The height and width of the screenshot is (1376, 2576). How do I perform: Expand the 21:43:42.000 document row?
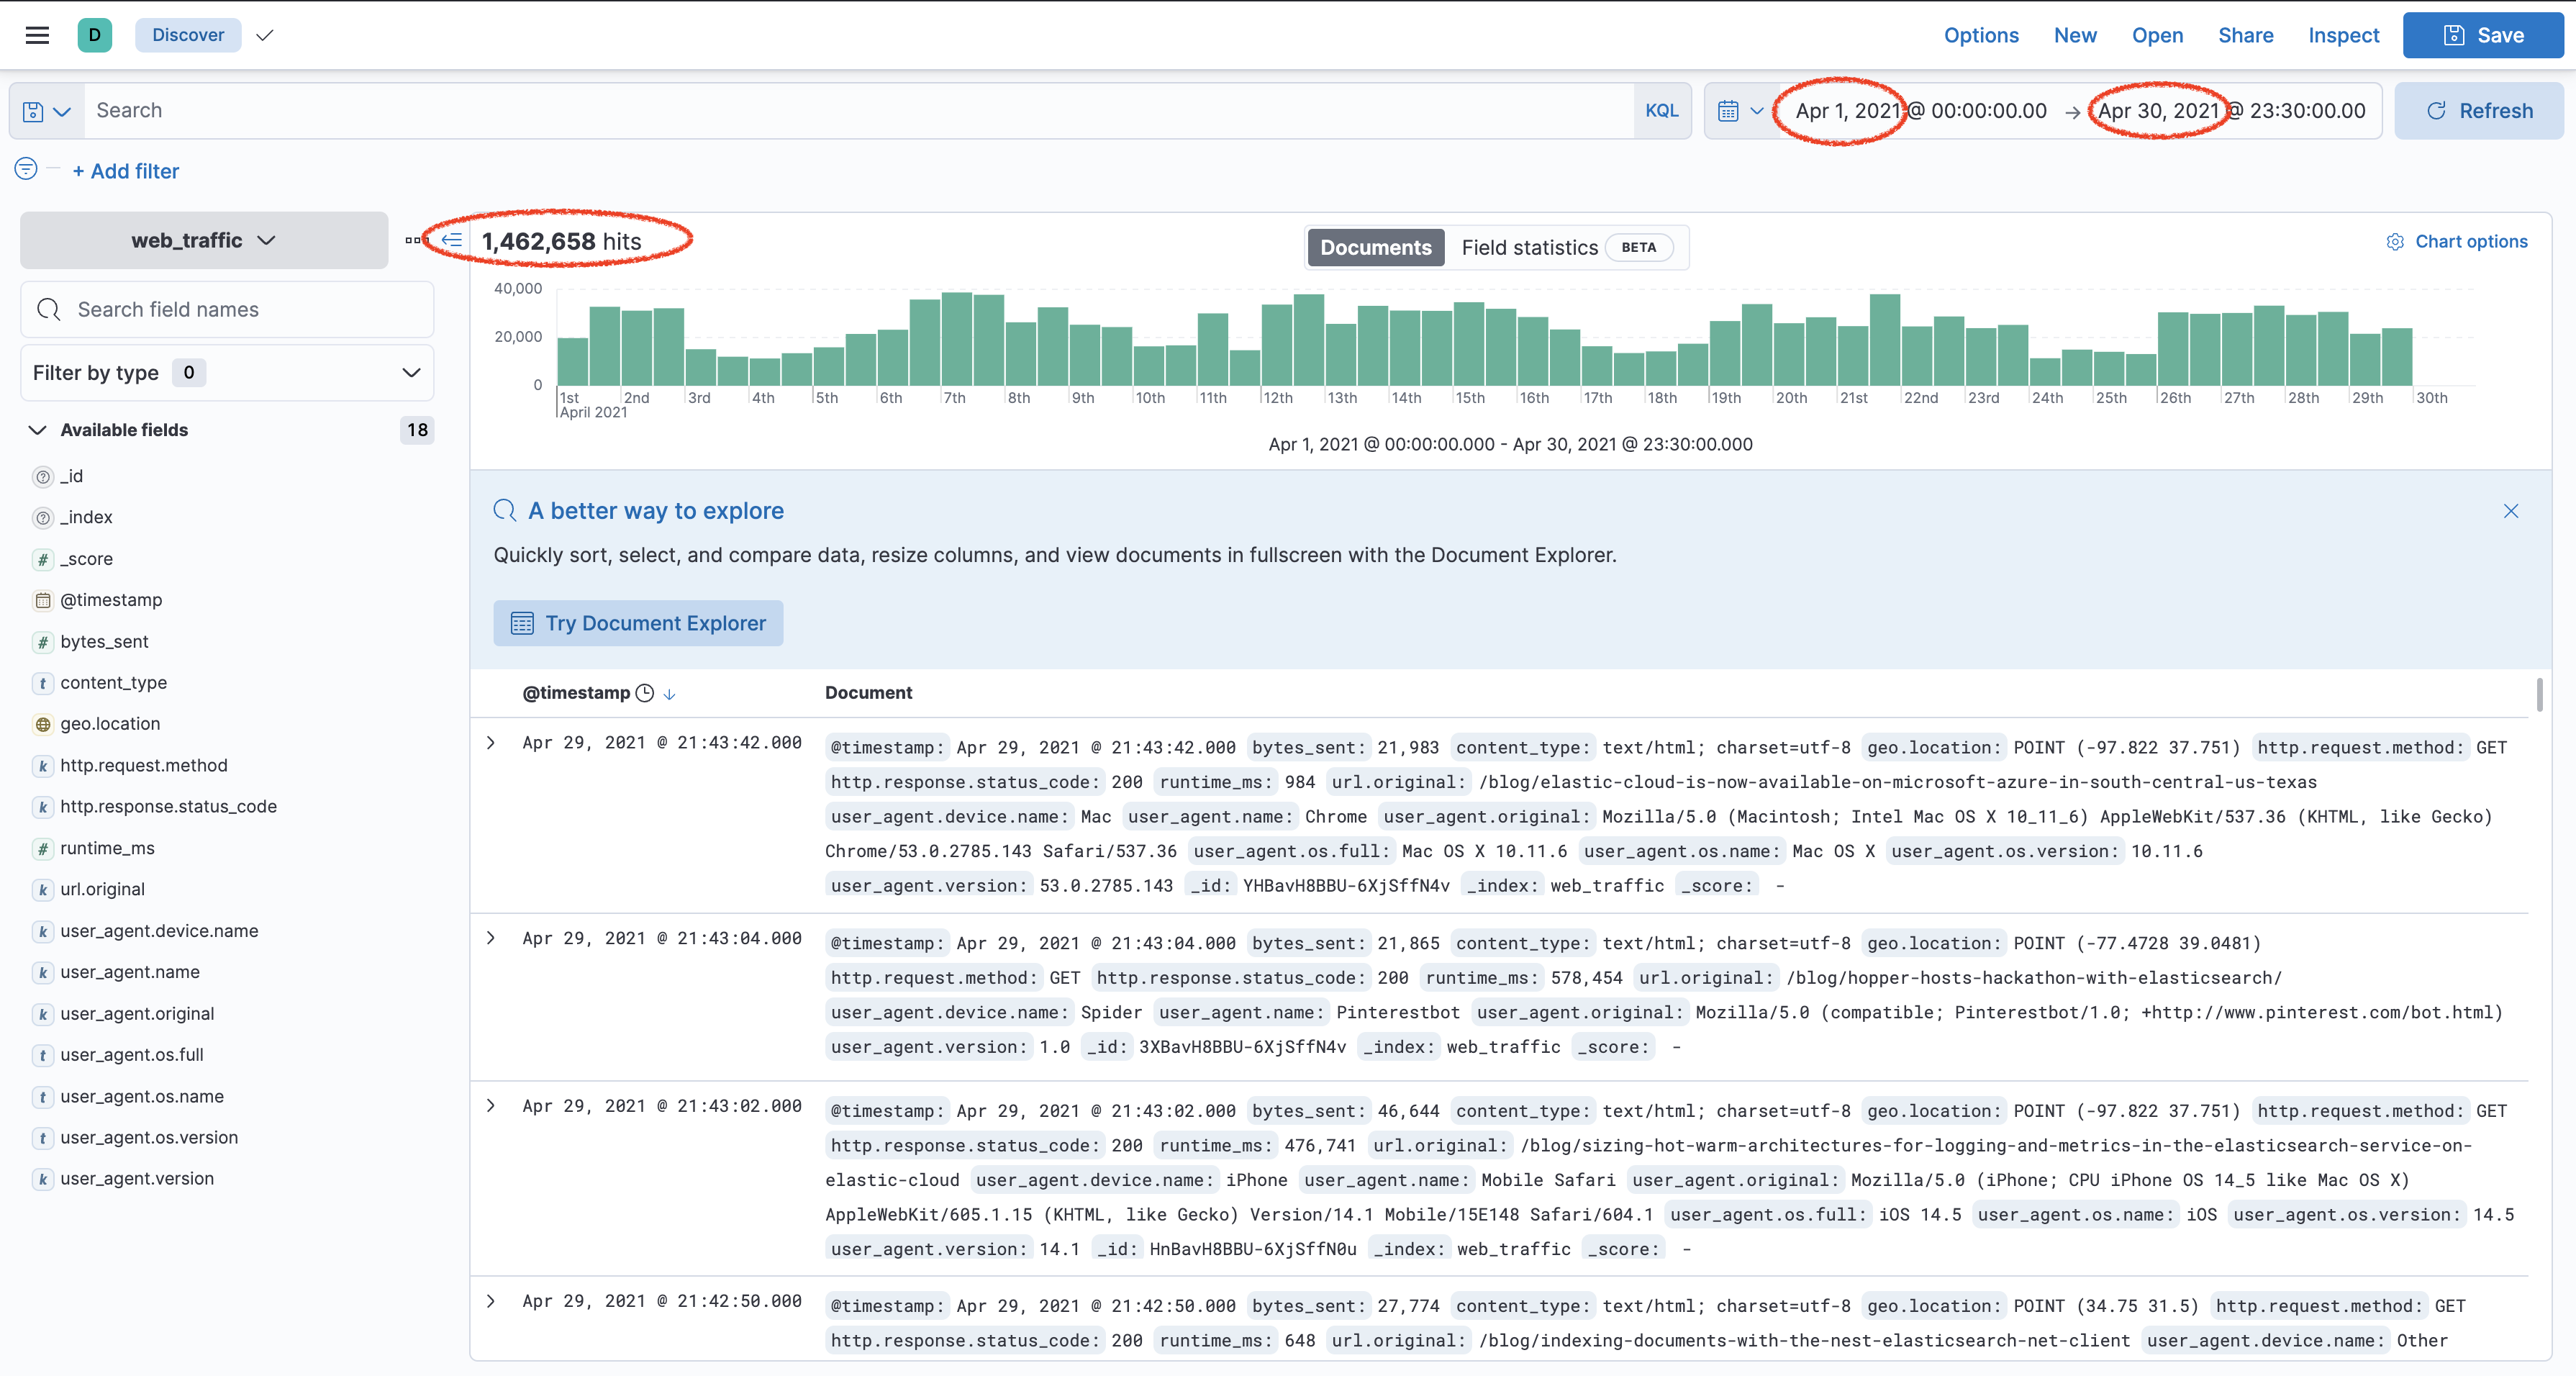[x=491, y=743]
